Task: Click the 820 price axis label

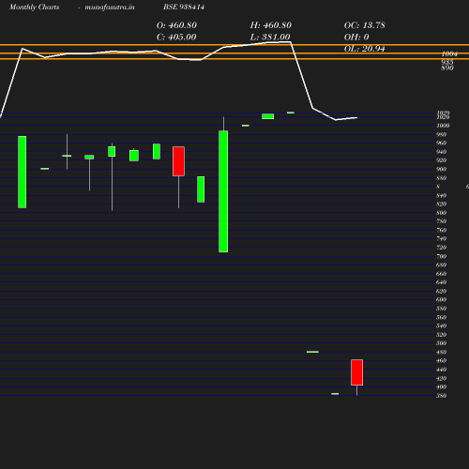Action: [x=441, y=204]
